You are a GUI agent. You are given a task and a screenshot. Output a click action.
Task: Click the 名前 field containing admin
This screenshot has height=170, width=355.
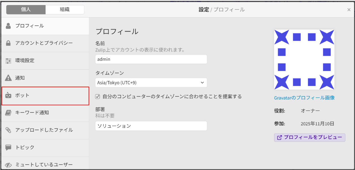[151, 59]
